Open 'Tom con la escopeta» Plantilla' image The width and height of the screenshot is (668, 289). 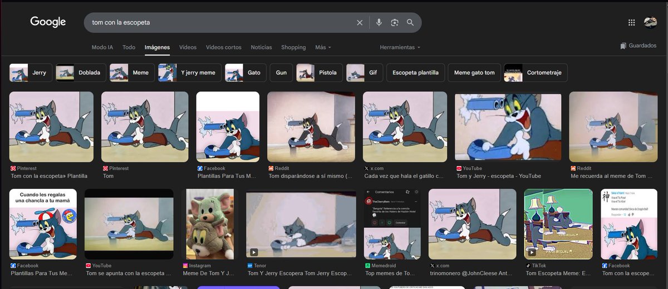[x=51, y=127]
